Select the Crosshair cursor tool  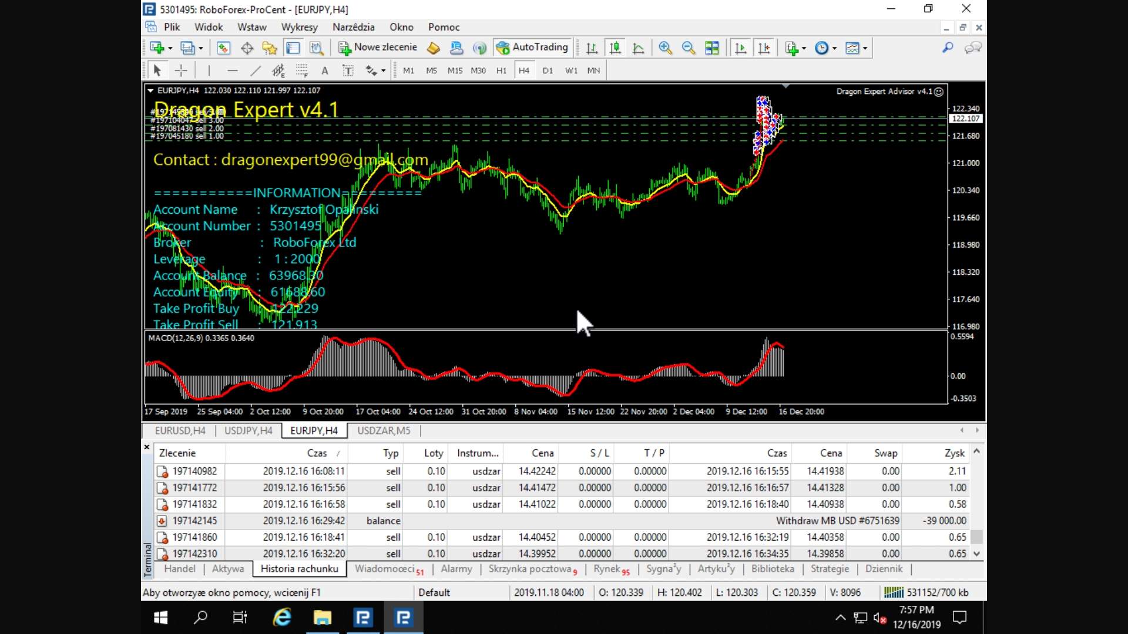pyautogui.click(x=181, y=70)
